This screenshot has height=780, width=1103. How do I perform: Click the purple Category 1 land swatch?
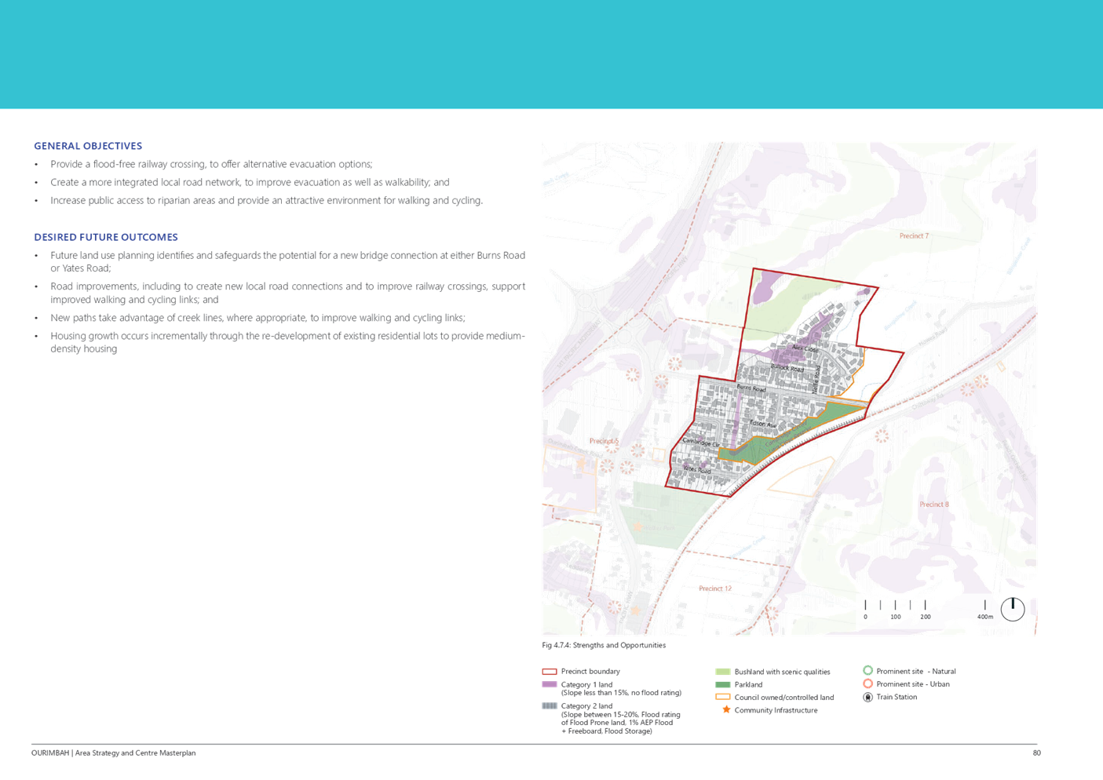click(x=550, y=684)
